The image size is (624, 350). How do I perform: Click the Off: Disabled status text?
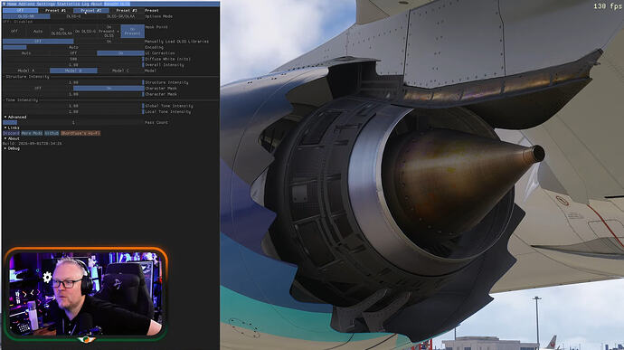click(18, 22)
